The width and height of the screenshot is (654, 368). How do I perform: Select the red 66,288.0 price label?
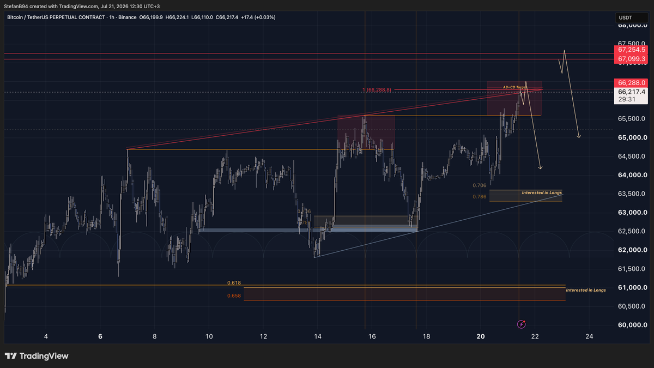point(631,82)
